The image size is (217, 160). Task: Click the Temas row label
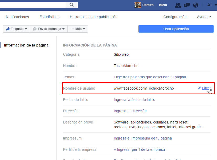pyautogui.click(x=69, y=77)
